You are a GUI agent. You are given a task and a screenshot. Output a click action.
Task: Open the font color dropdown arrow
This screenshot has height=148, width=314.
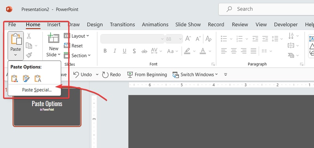(210, 51)
